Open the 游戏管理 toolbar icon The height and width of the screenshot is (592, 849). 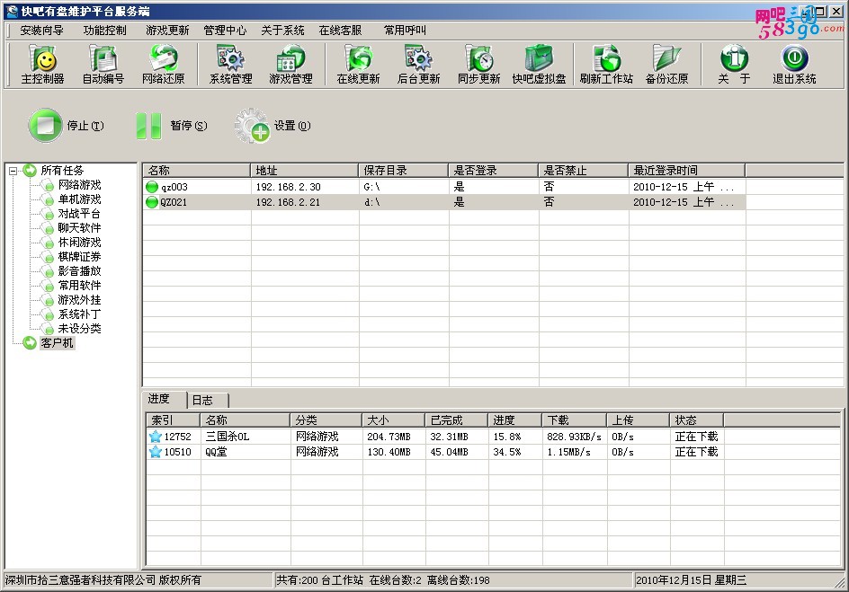[x=291, y=65]
